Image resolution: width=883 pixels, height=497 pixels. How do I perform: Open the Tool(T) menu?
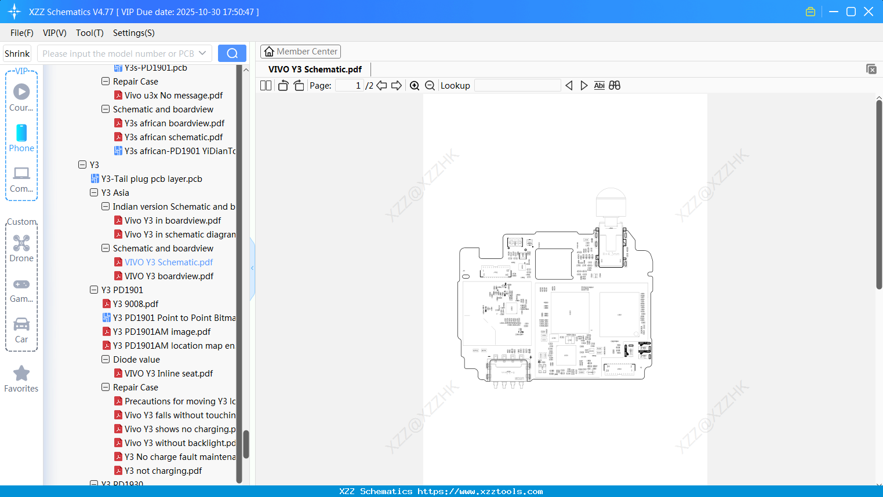point(89,33)
